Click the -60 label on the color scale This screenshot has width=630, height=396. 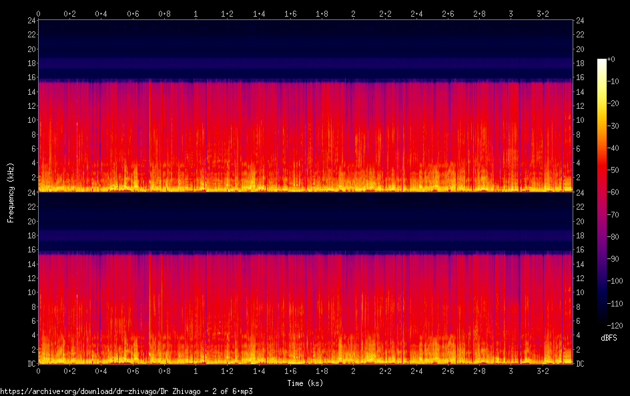click(x=611, y=190)
